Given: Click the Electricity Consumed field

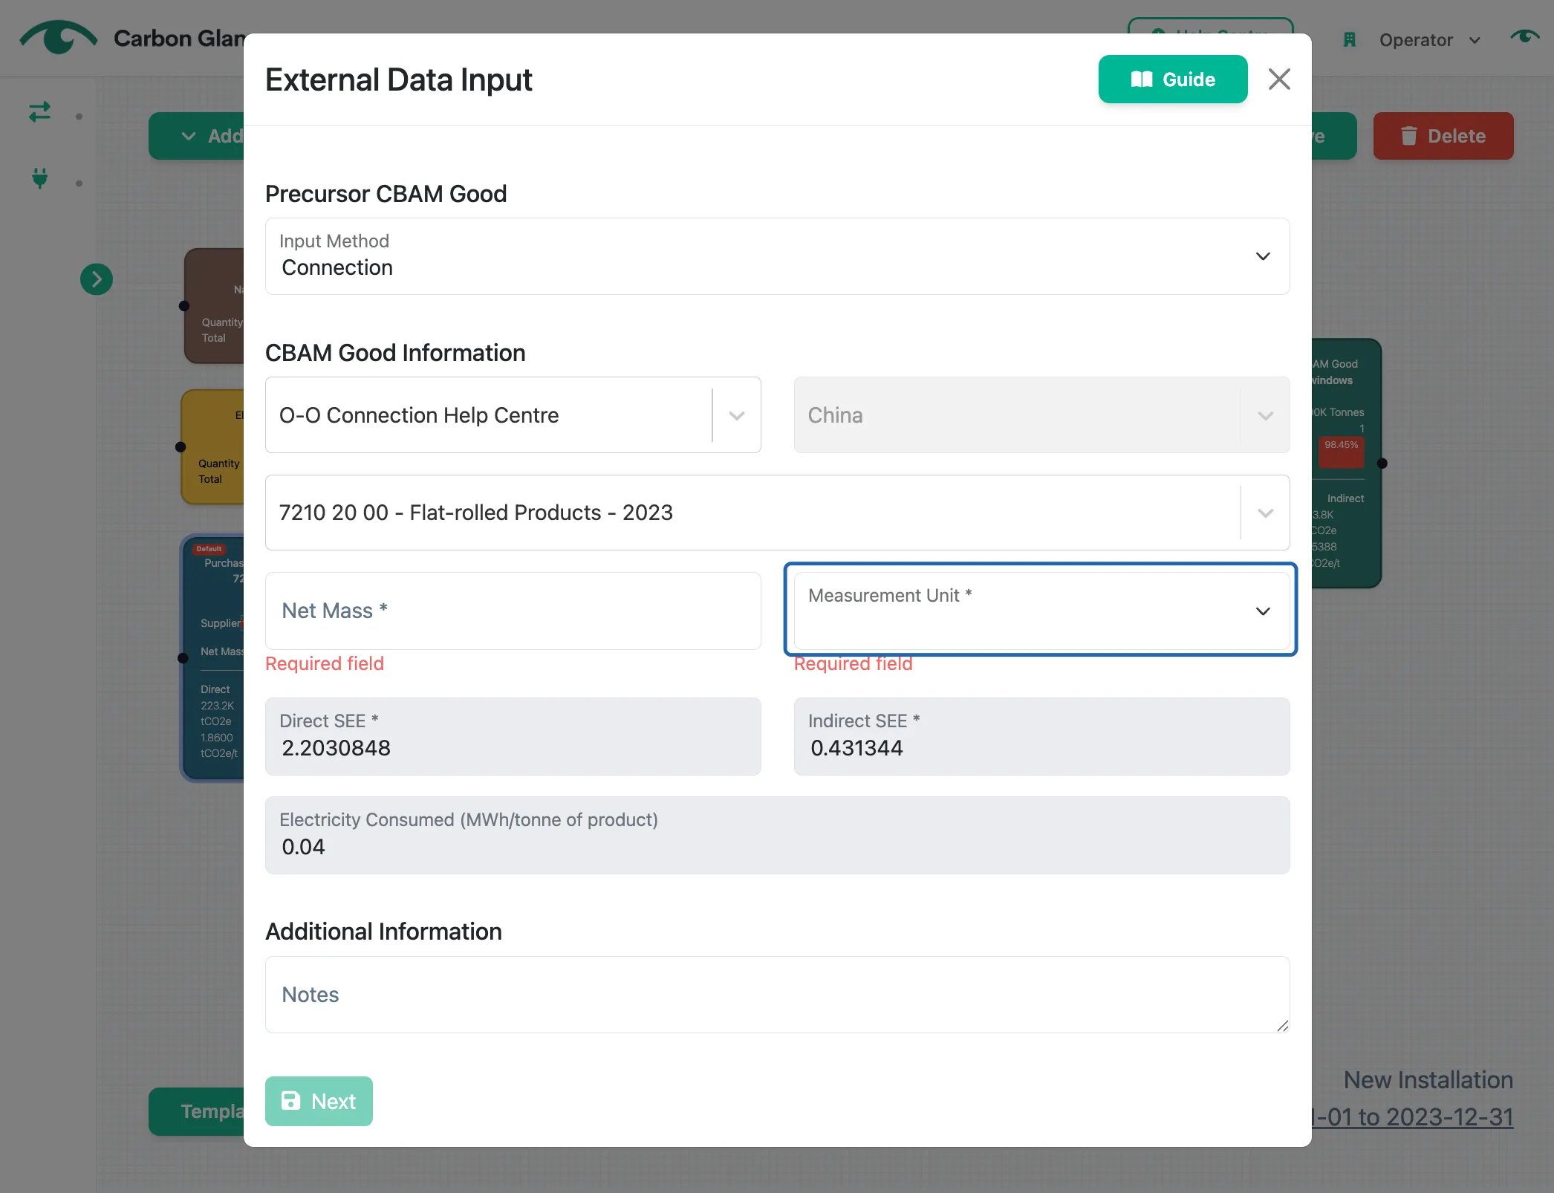Looking at the screenshot, I should (x=777, y=835).
